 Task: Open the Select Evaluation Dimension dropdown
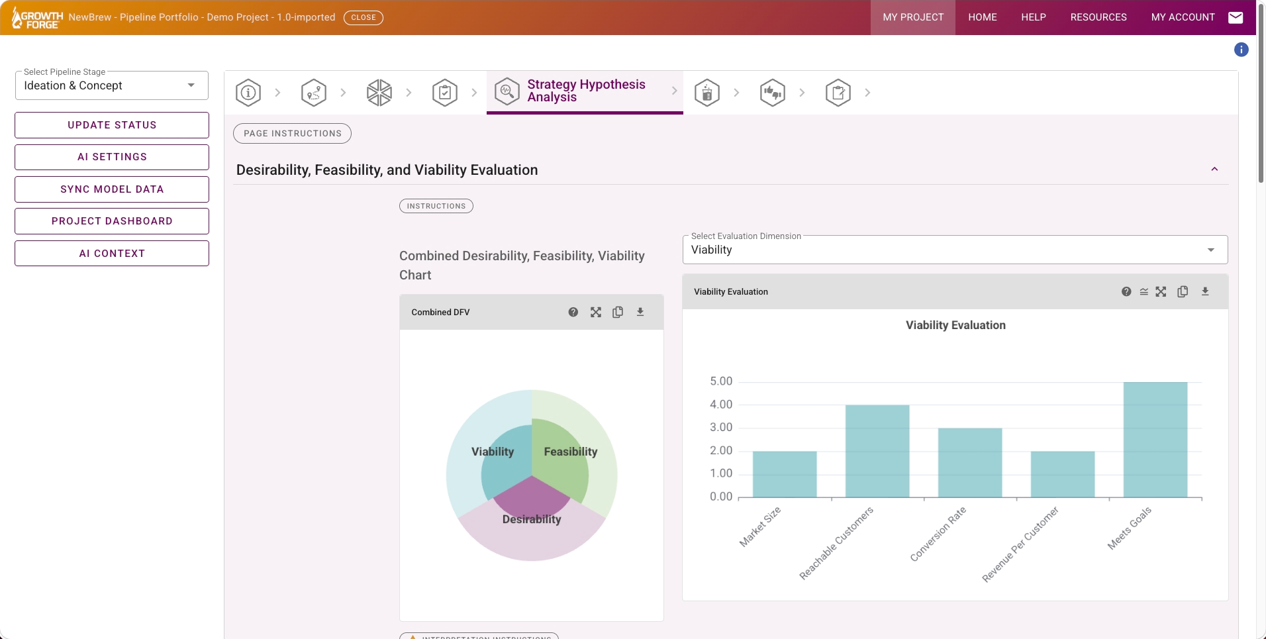point(955,250)
